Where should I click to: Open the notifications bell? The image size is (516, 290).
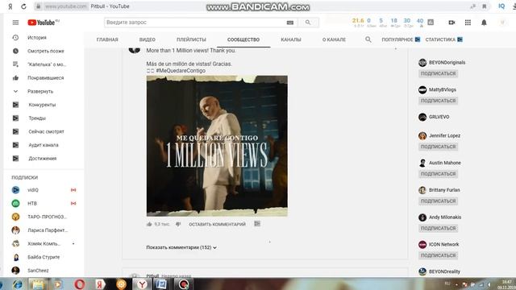point(484,23)
